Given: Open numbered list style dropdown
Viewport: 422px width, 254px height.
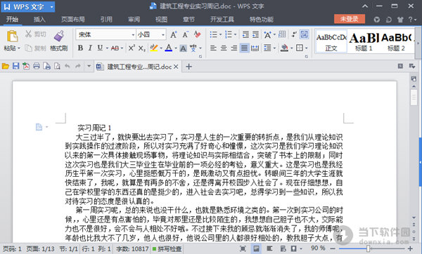Looking at the screenshot, I should (235, 34).
